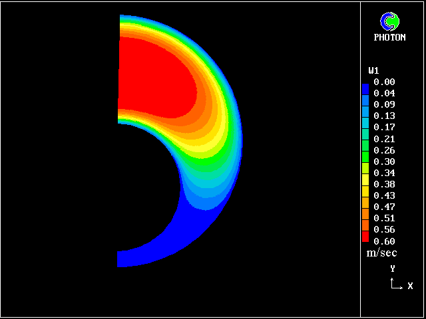Click the PHOTON text under the logo
Viewport: 426px width, 319px height.
pyautogui.click(x=389, y=38)
